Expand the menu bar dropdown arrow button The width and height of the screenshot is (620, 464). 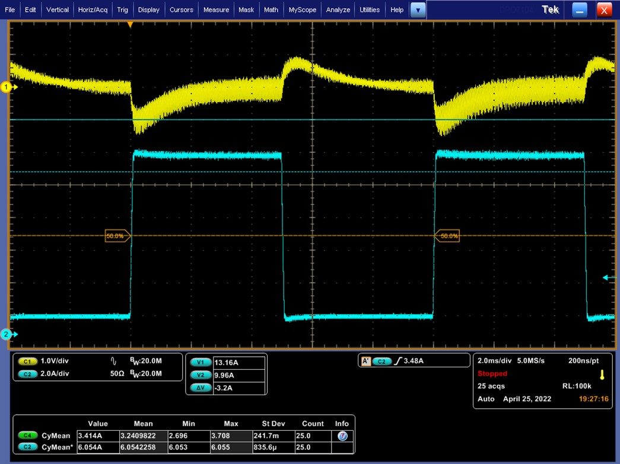pyautogui.click(x=418, y=10)
